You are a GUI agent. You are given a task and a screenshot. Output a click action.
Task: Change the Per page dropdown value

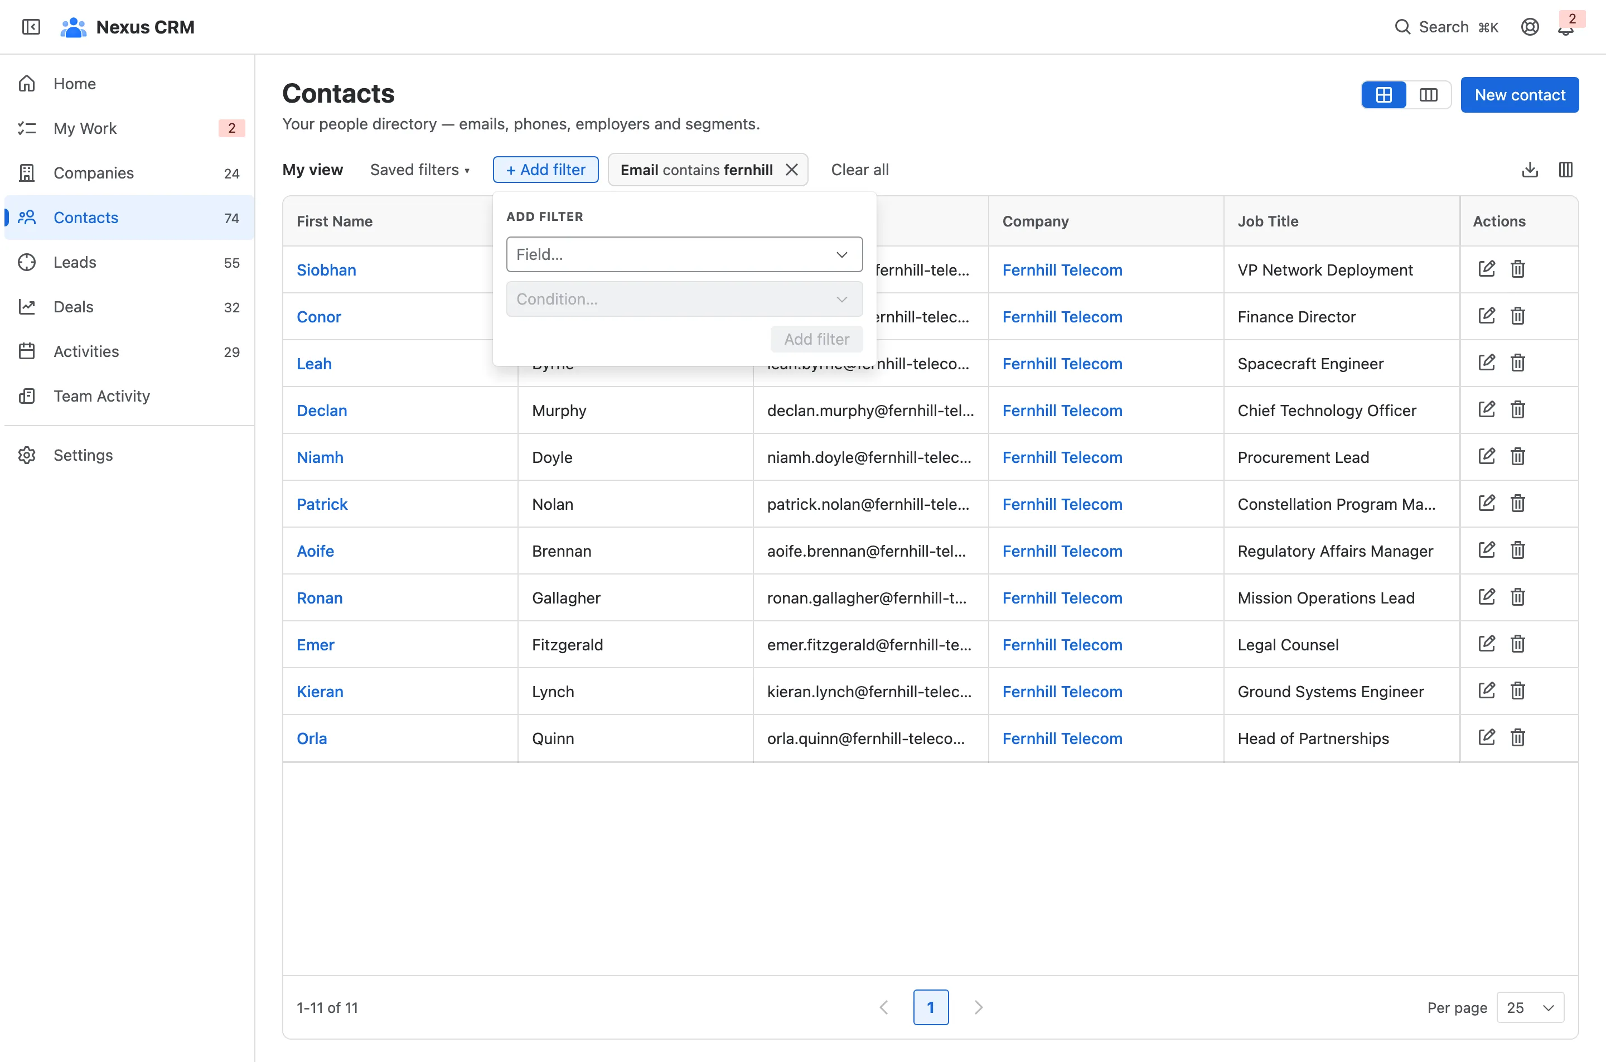pyautogui.click(x=1530, y=1007)
